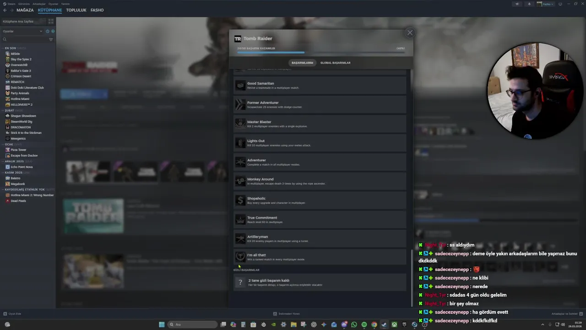
Task: Click the Tomb Raider thumbnail behind dialog
Action: [93, 216]
